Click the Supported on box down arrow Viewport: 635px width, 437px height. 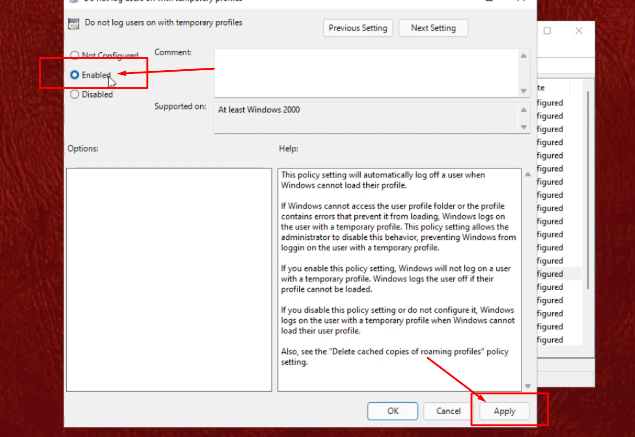(524, 127)
